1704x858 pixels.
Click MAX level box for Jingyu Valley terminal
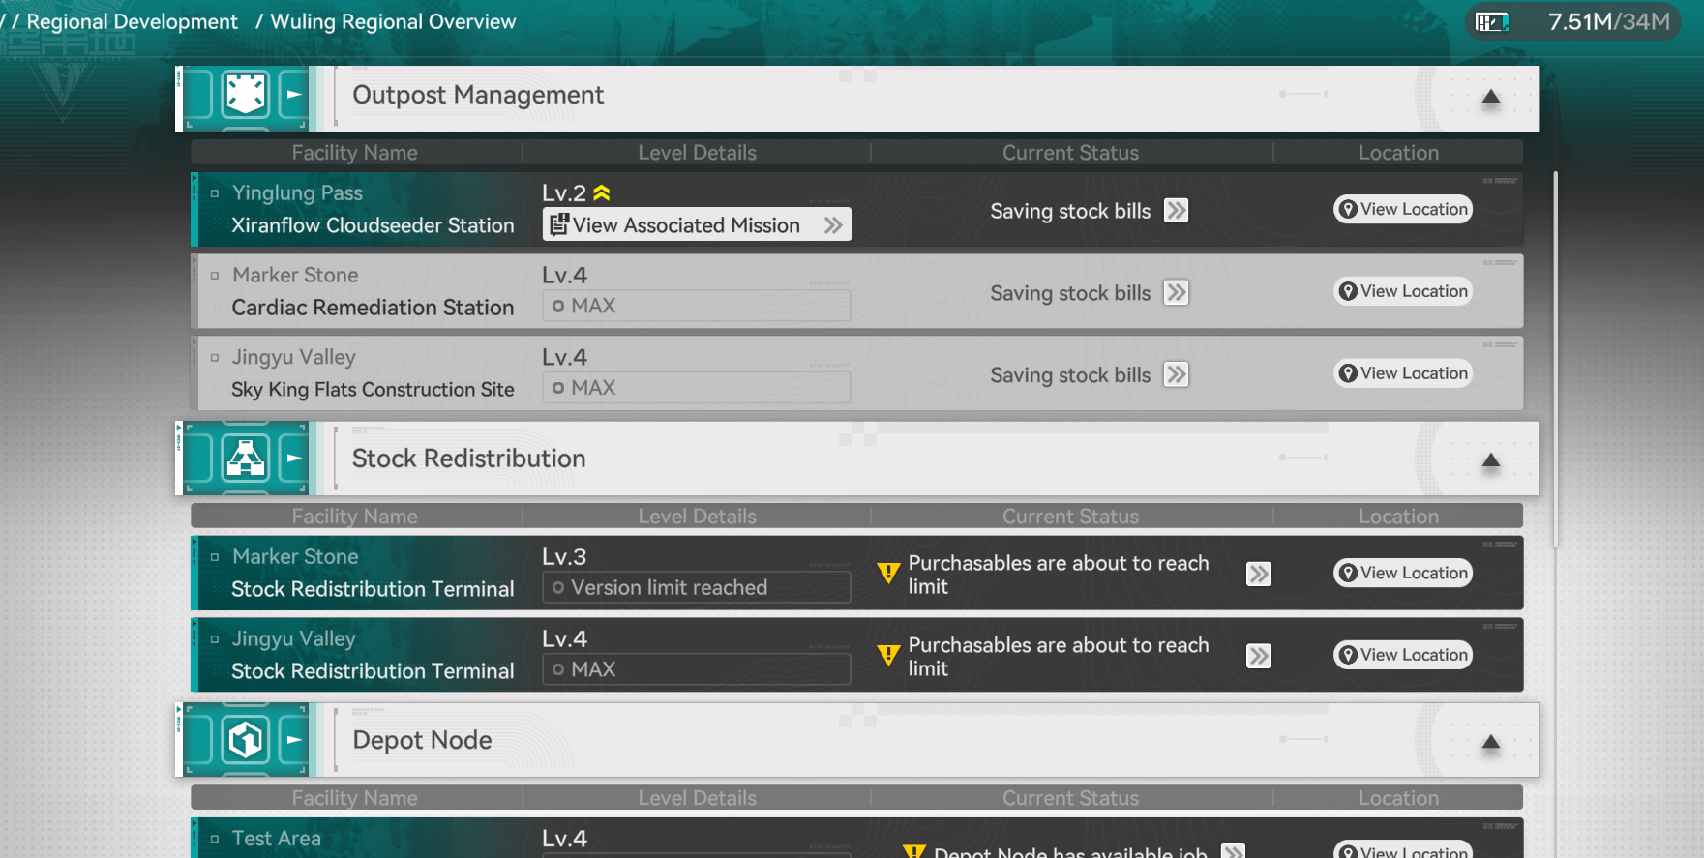click(x=697, y=669)
